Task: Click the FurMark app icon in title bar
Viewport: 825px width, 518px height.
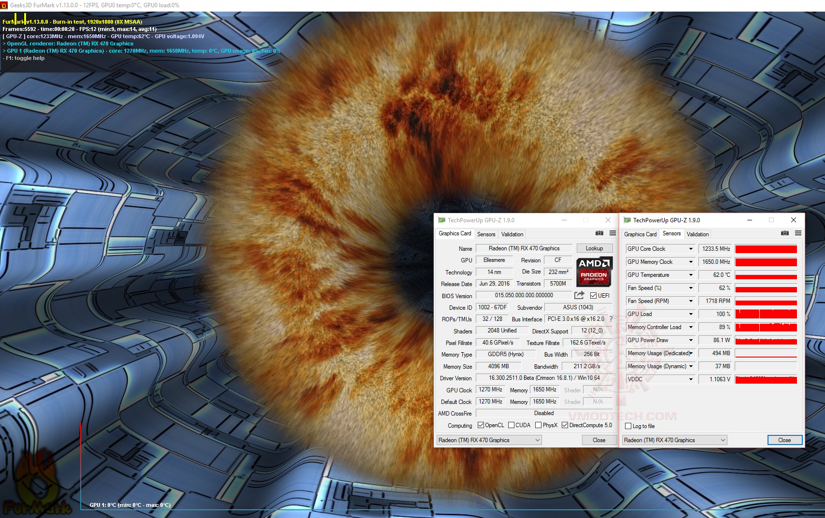Action: point(4,5)
